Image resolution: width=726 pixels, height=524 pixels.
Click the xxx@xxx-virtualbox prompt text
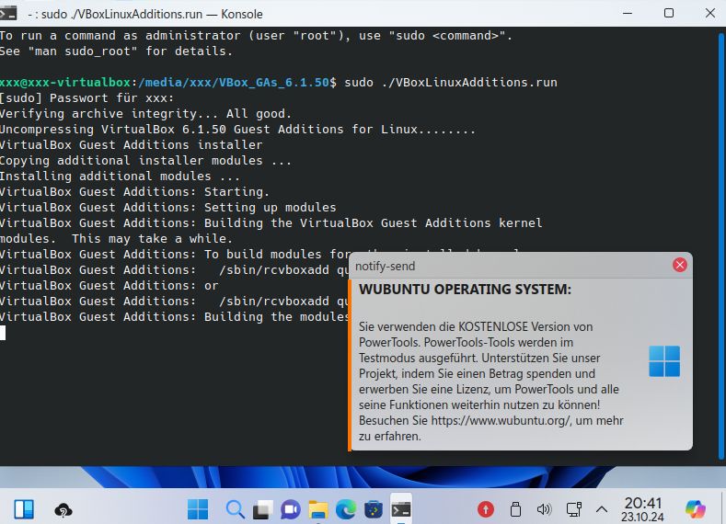coord(65,83)
